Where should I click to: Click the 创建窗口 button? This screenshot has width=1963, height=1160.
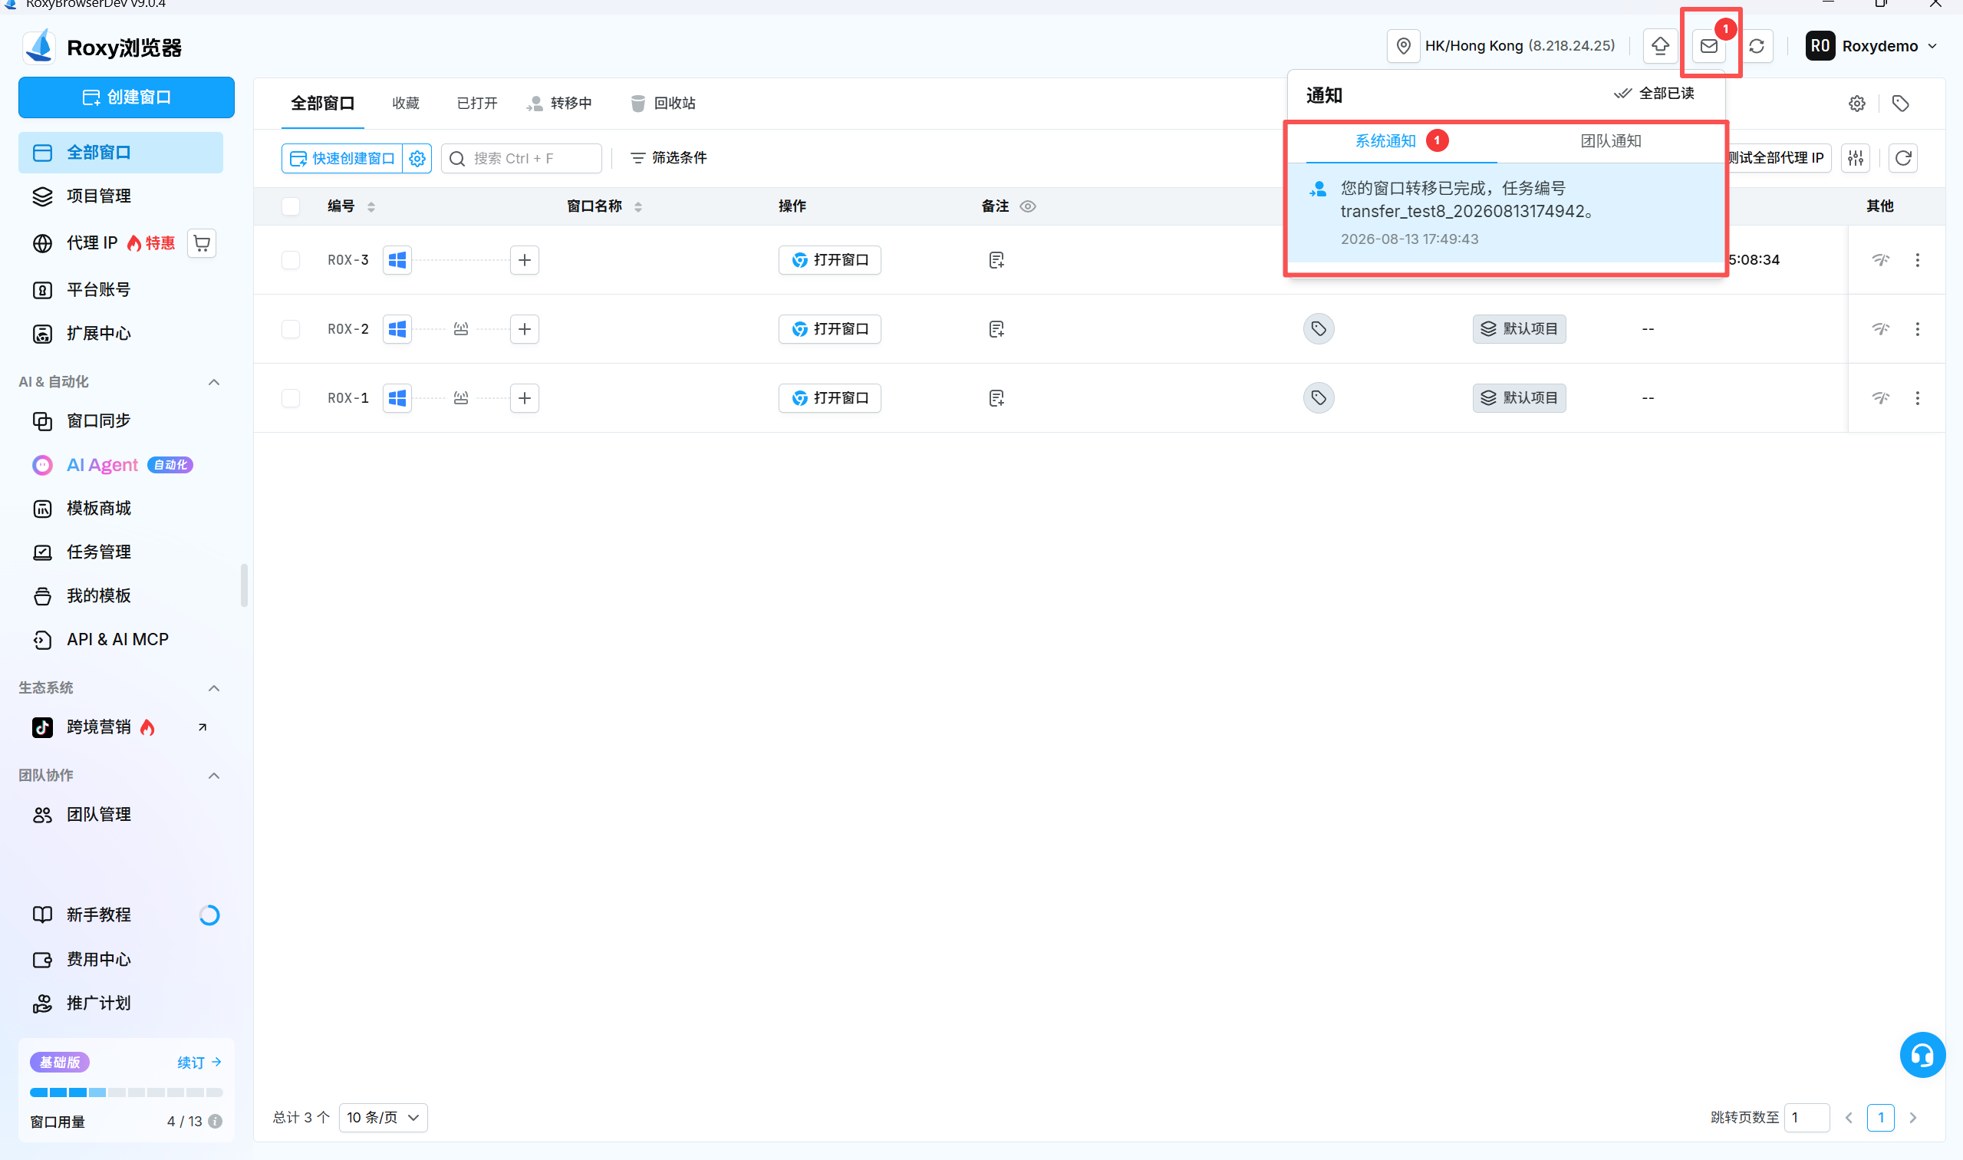click(x=127, y=97)
